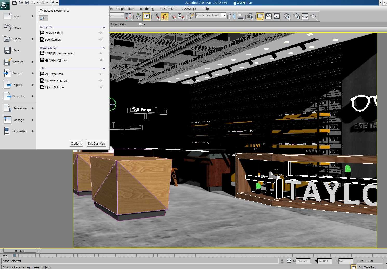Redo the last undone operation
This screenshot has height=269, width=387.
(42, 3)
